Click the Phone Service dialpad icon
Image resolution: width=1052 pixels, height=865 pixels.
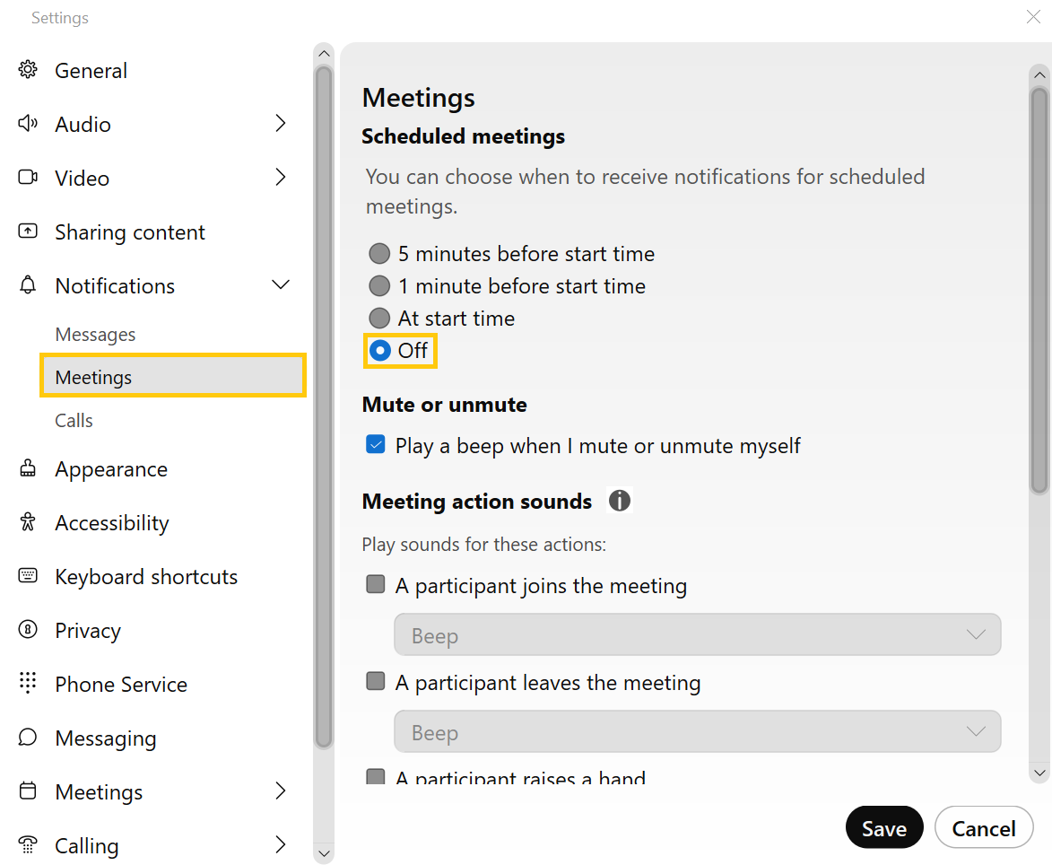[28, 683]
